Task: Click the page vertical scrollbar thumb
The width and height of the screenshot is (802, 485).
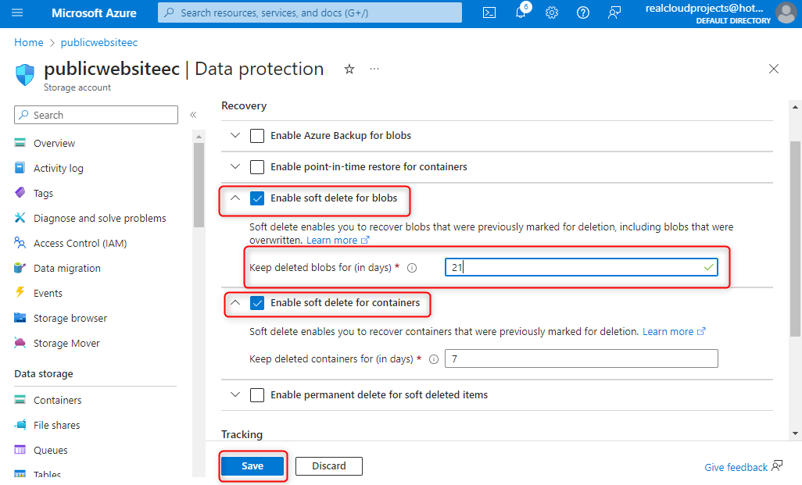Action: (795, 238)
